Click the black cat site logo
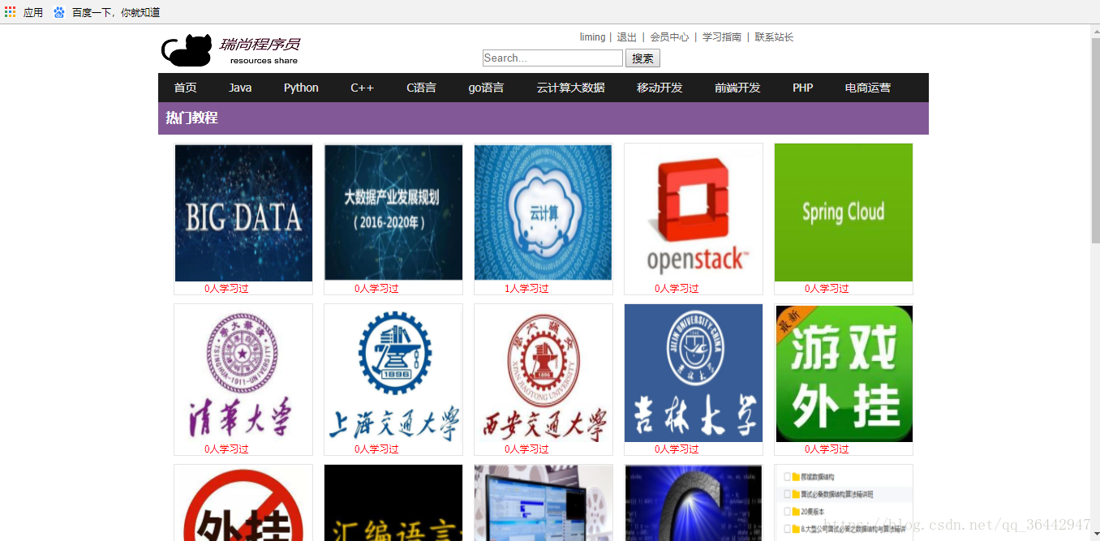1100x541 pixels. click(187, 50)
